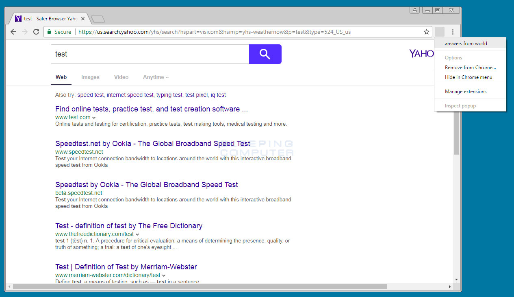Expand the thefreedictionary.com result chevron

[x=138, y=234]
